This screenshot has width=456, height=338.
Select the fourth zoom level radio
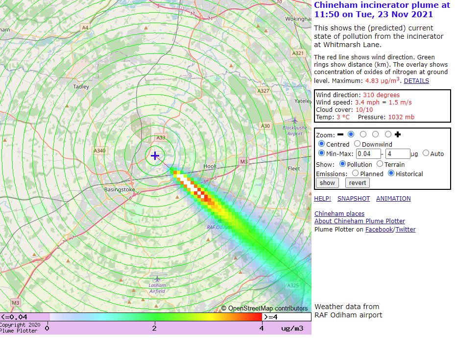[388, 134]
